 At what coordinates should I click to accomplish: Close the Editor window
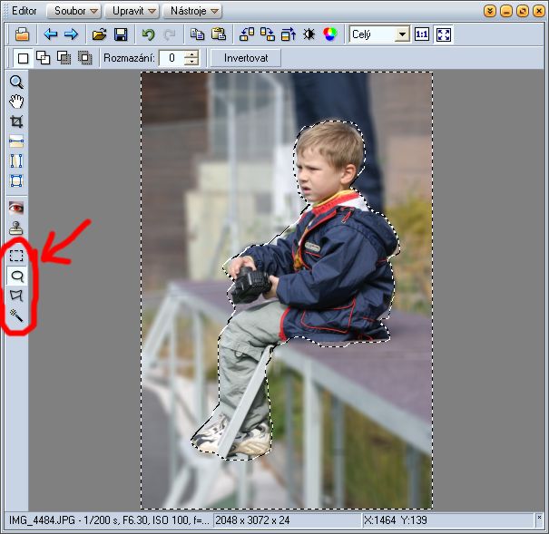pyautogui.click(x=538, y=11)
